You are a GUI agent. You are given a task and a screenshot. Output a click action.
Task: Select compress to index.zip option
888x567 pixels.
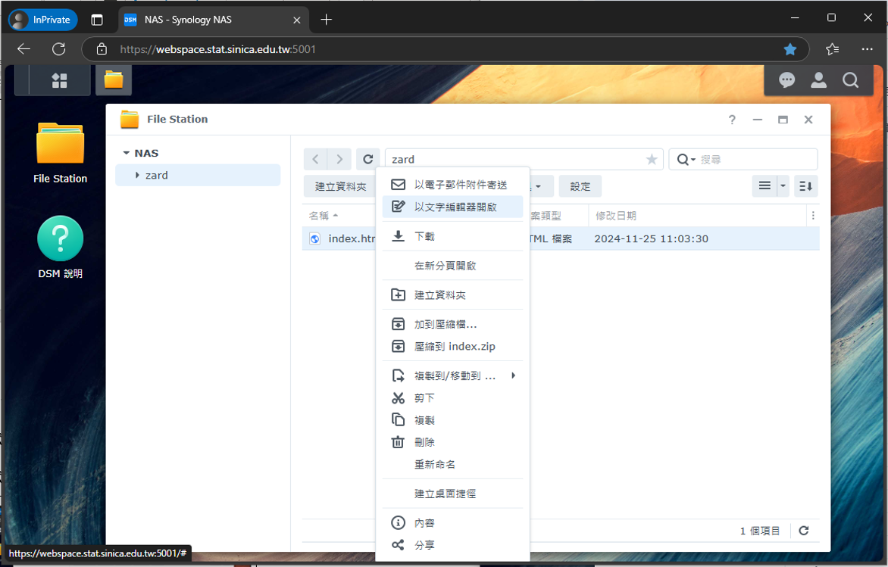(x=455, y=347)
